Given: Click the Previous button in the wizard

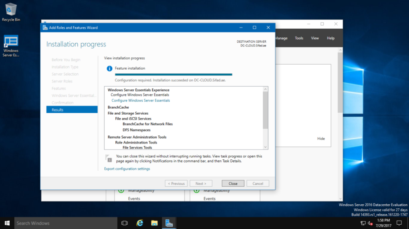Looking at the screenshot, I should pyautogui.click(x=176, y=184).
